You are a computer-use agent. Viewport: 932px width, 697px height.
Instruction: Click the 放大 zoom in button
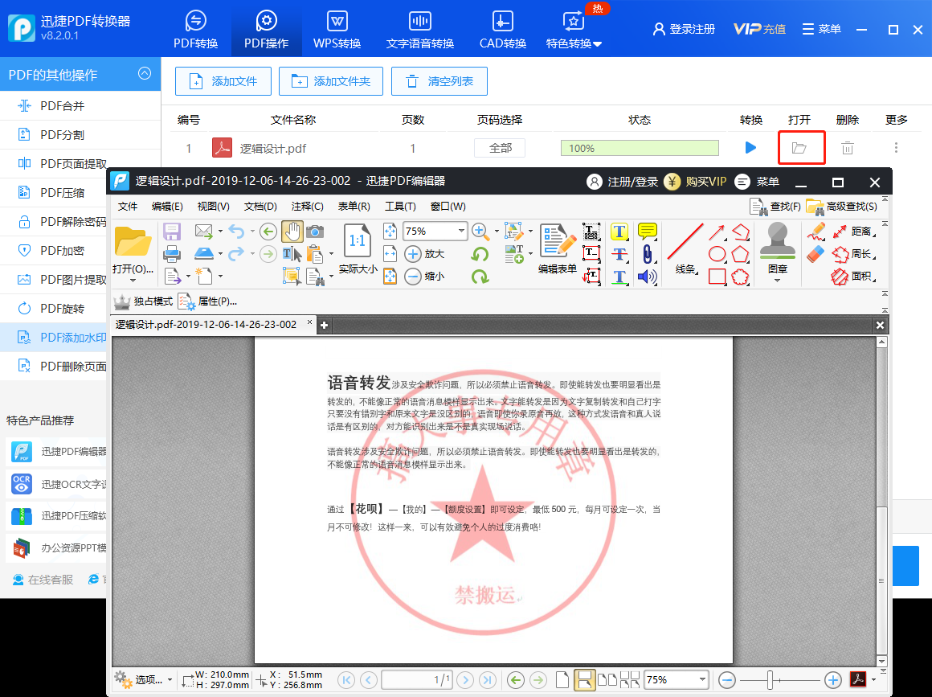[x=424, y=254]
